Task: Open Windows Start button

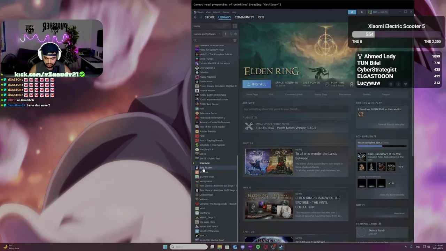Action: 165,247
